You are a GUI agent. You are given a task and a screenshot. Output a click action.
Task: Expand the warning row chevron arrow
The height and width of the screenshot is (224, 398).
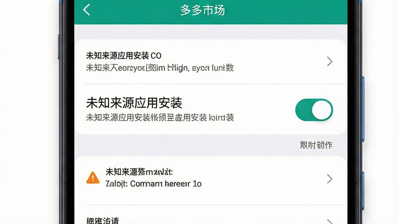point(330,179)
